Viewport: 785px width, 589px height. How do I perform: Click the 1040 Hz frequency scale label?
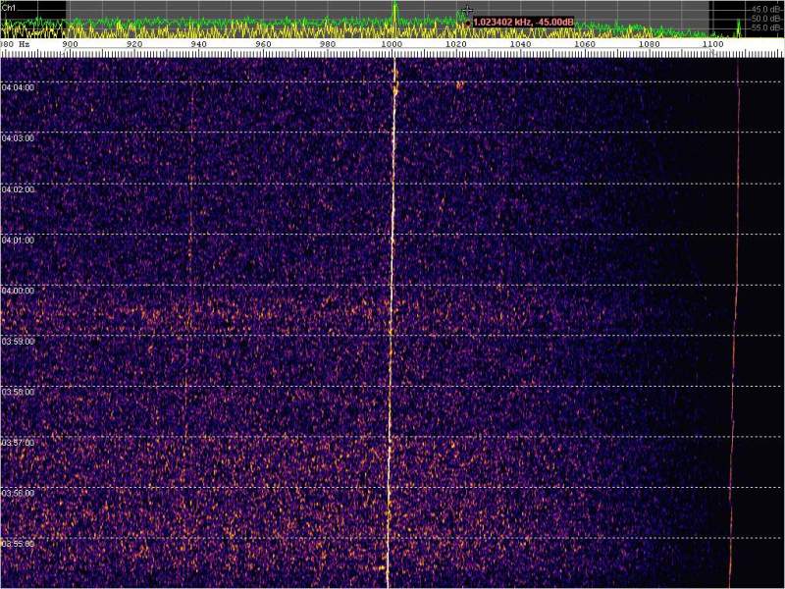coord(521,44)
